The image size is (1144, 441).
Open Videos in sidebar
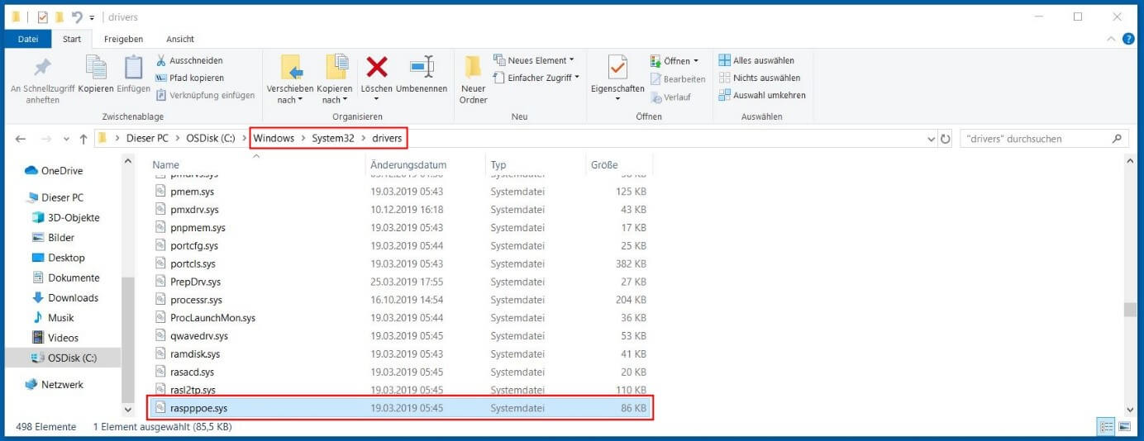click(55, 337)
